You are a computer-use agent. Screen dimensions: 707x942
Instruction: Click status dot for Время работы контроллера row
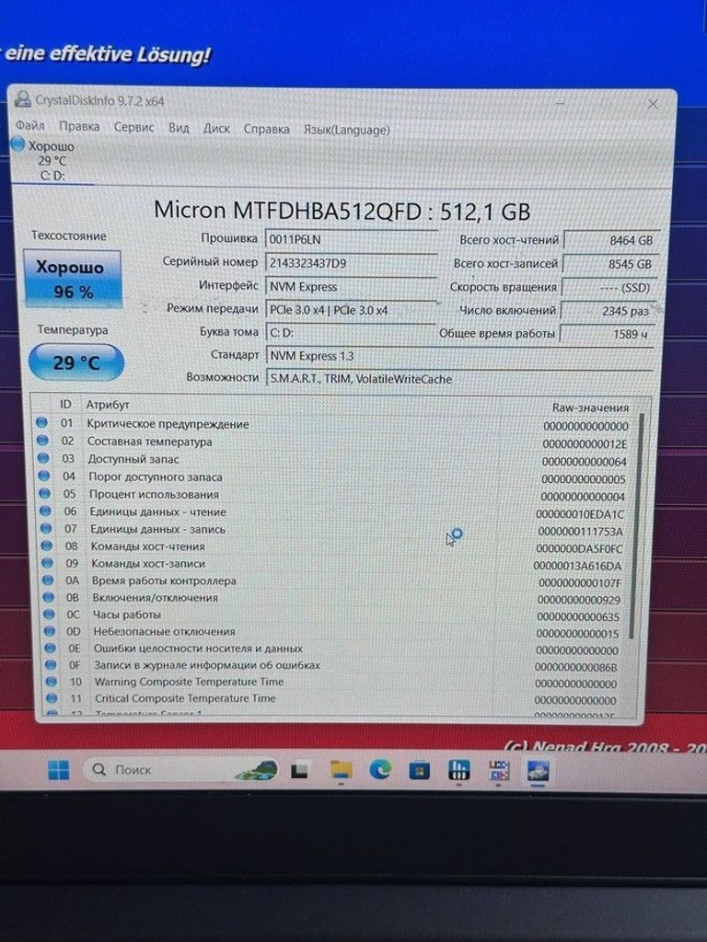coord(48,580)
